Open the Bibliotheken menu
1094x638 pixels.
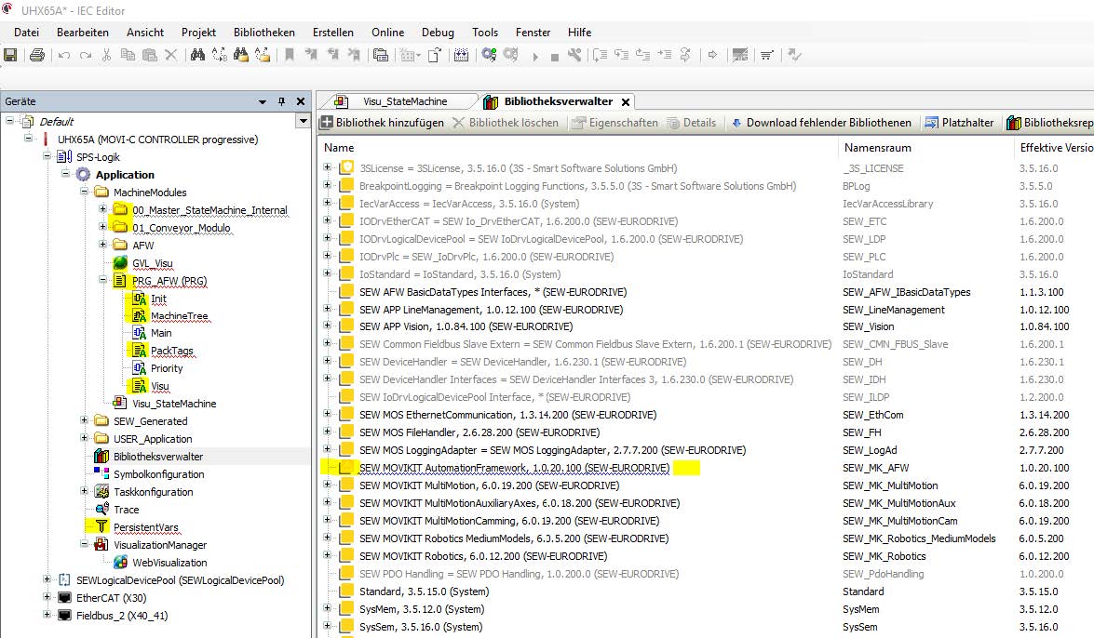point(264,32)
